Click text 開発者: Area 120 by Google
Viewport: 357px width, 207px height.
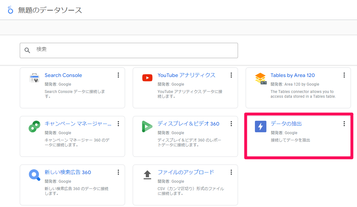click(295, 84)
